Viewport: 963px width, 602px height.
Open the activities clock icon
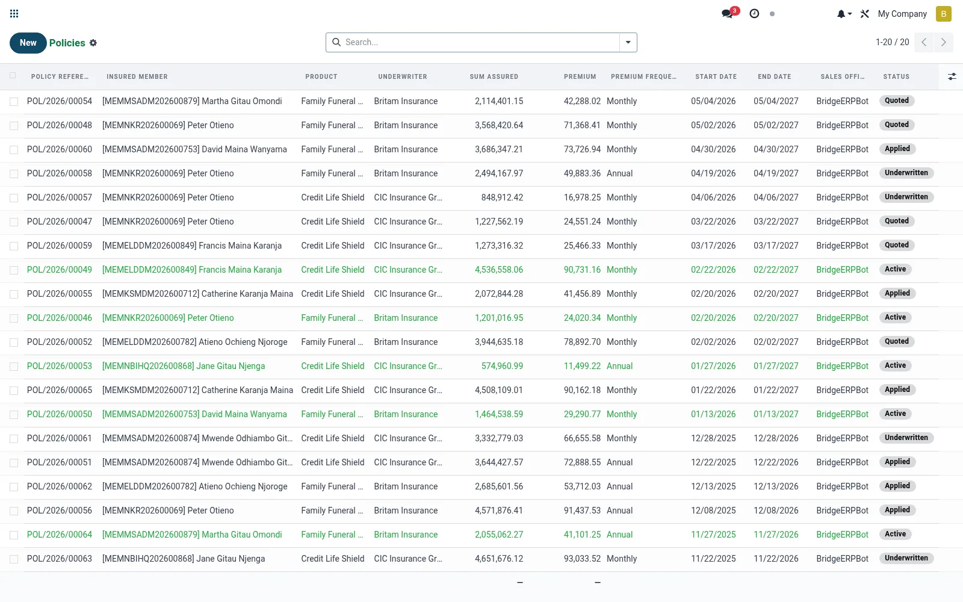coord(754,13)
